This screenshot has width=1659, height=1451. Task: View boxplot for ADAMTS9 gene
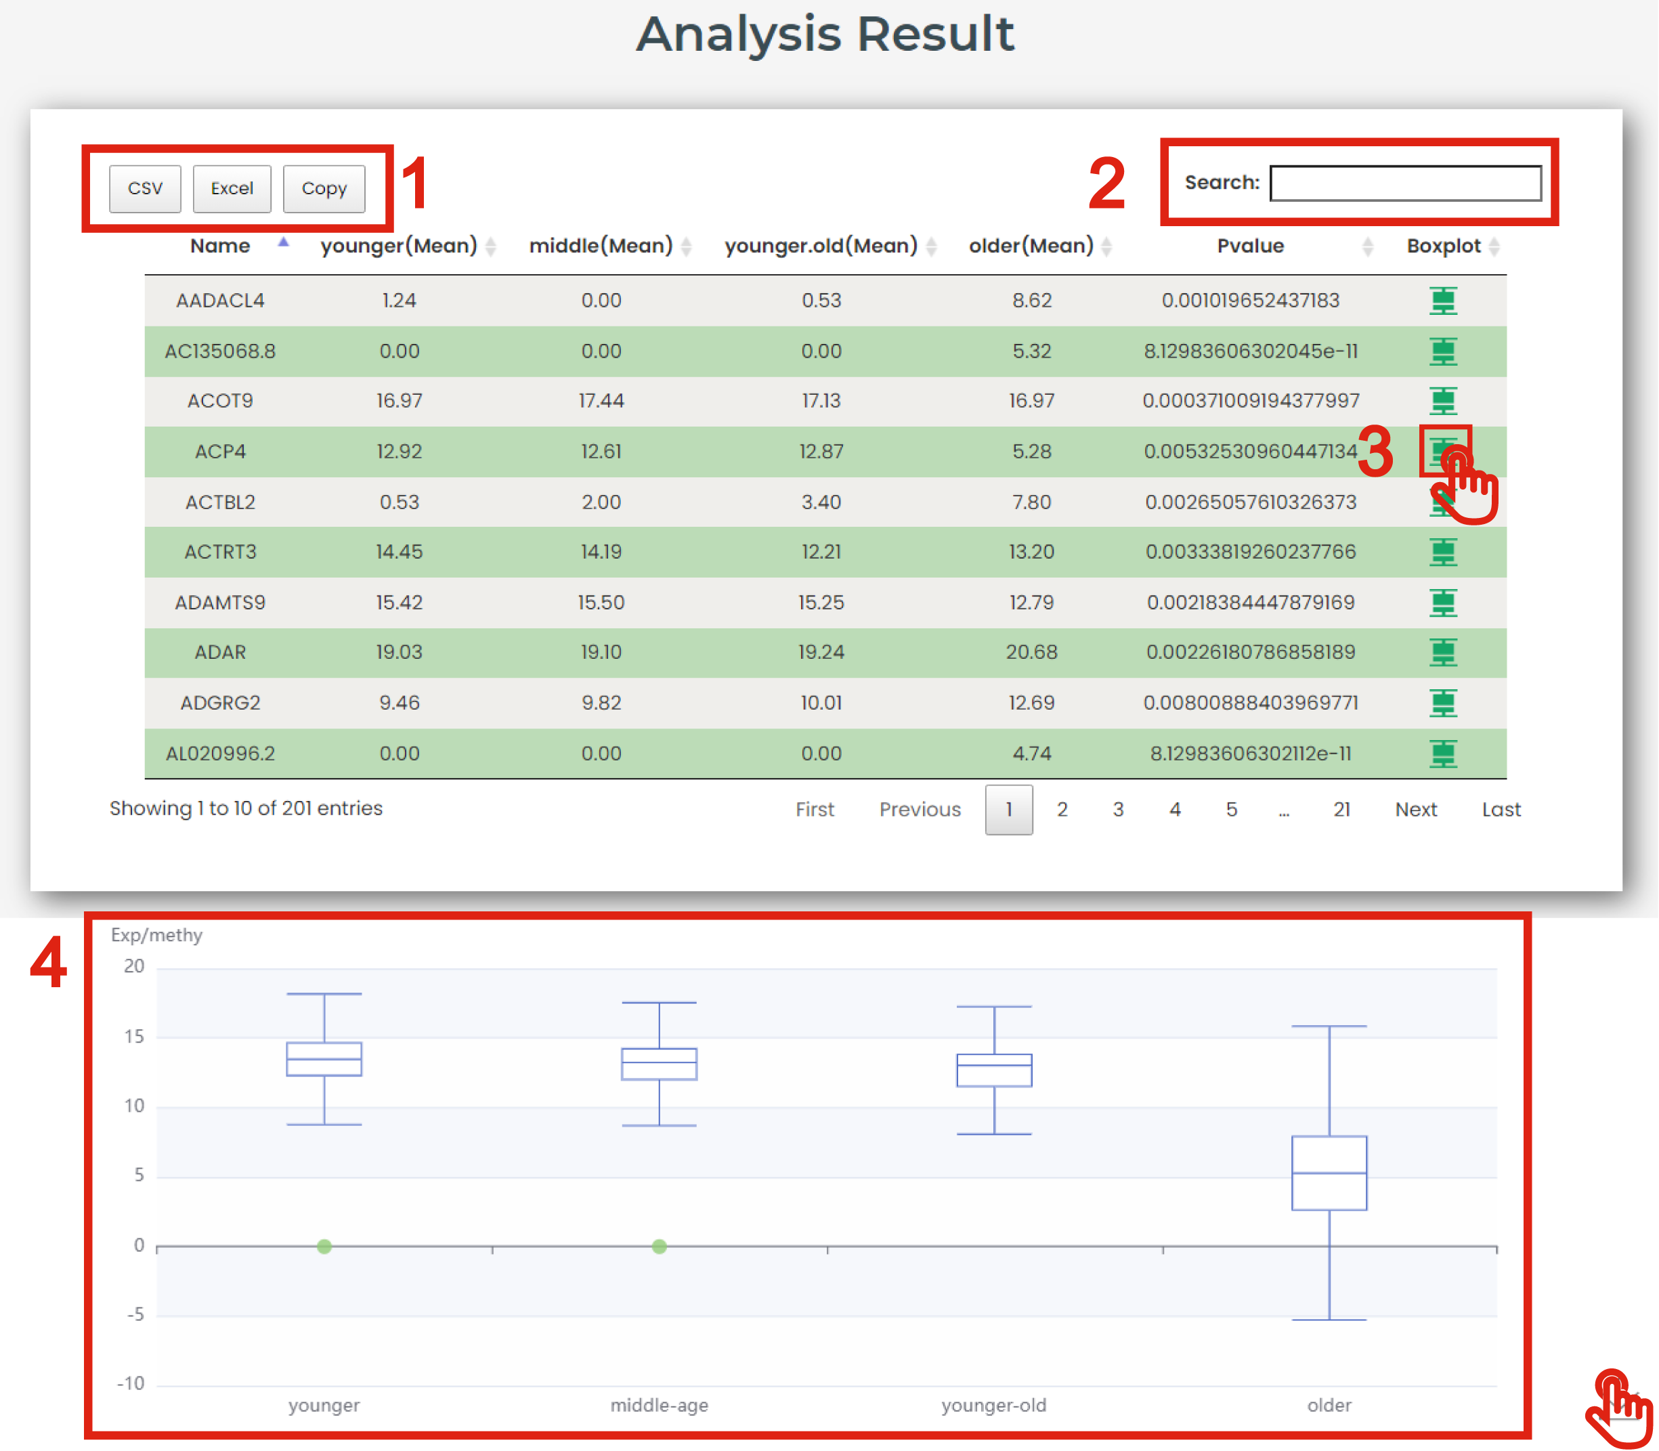(x=1443, y=603)
